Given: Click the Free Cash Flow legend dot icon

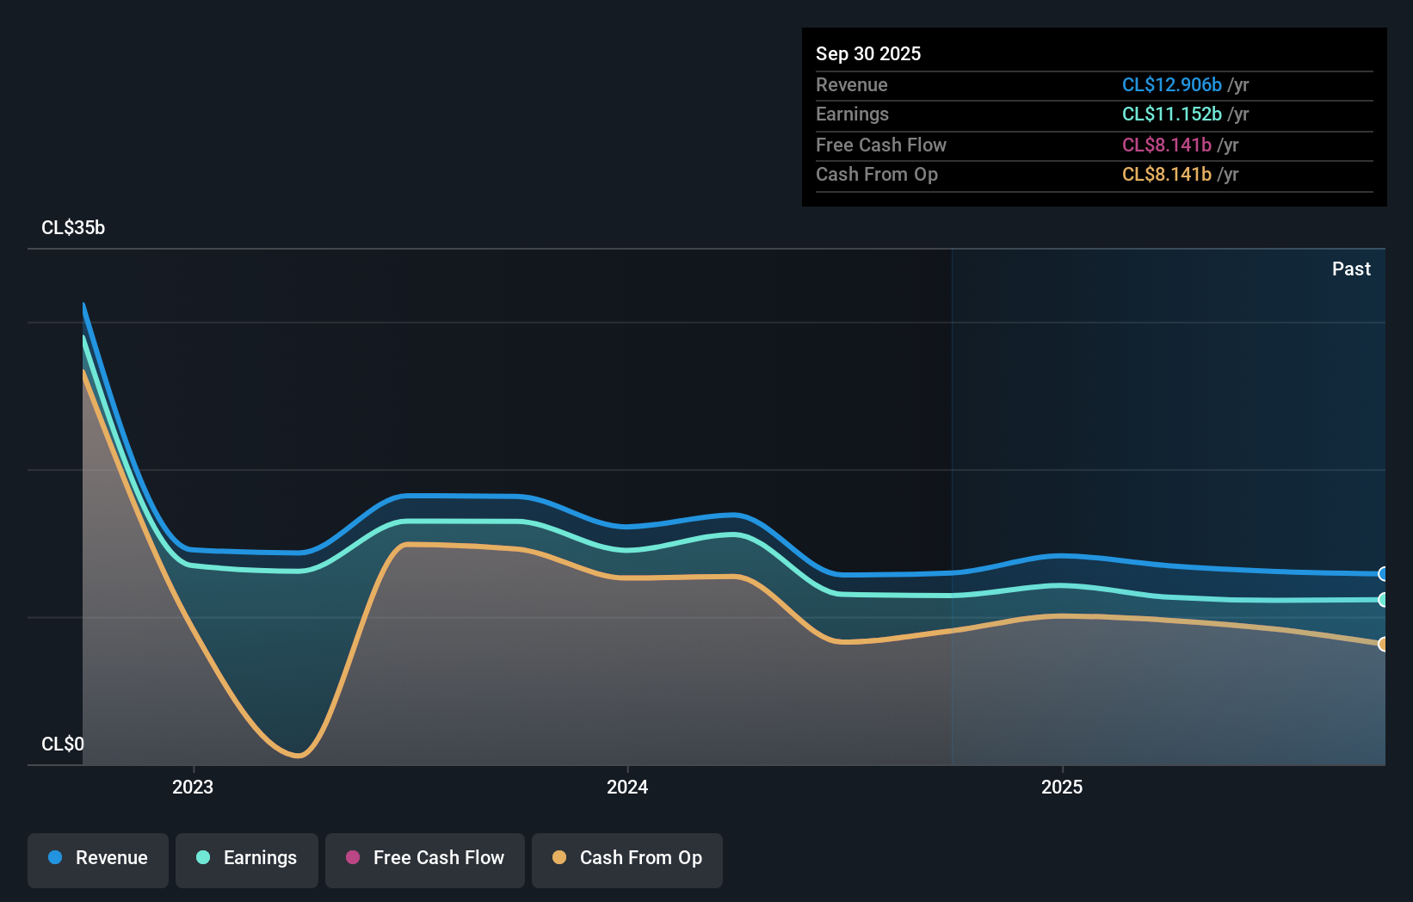Looking at the screenshot, I should [x=352, y=858].
